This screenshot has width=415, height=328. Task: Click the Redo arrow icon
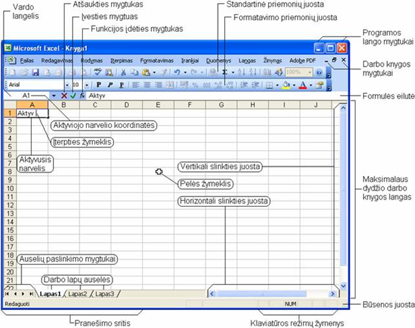(x=193, y=72)
